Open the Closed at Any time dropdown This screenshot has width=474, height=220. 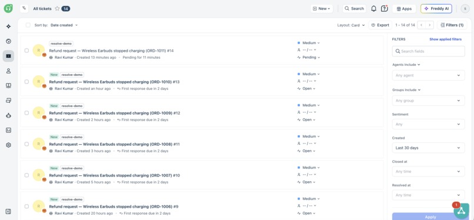point(428,171)
